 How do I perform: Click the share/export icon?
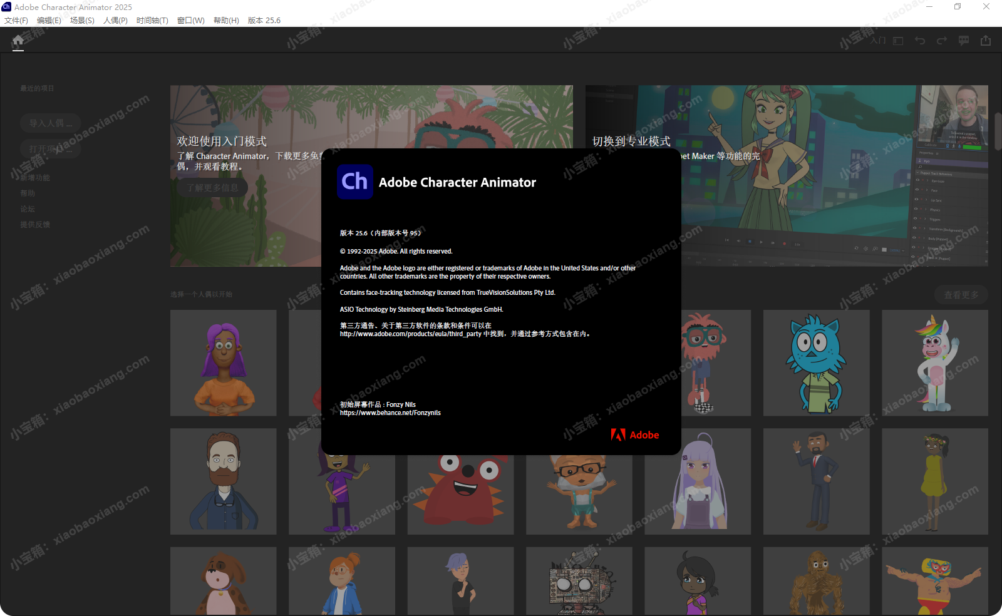pyautogui.click(x=986, y=41)
